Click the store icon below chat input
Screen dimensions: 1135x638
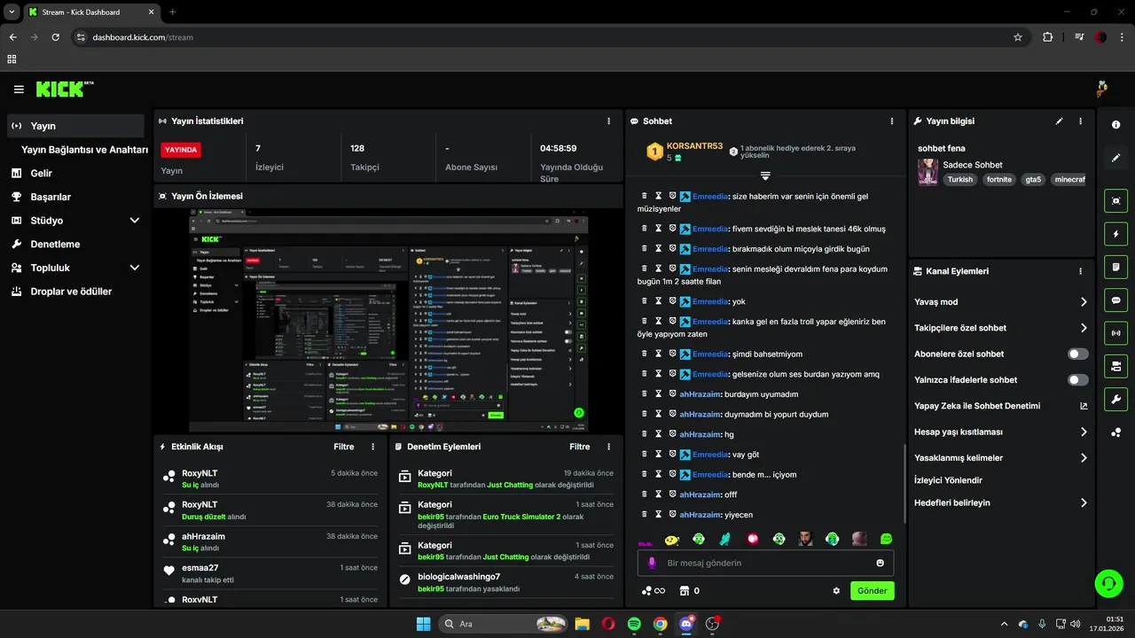(x=684, y=591)
